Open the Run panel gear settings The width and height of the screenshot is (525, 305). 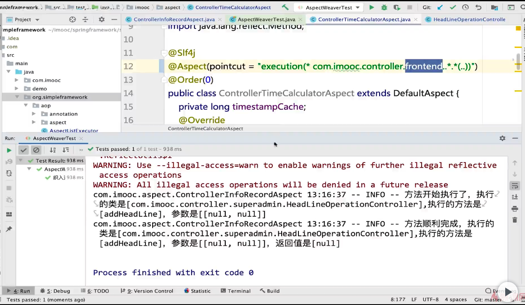[x=502, y=138]
